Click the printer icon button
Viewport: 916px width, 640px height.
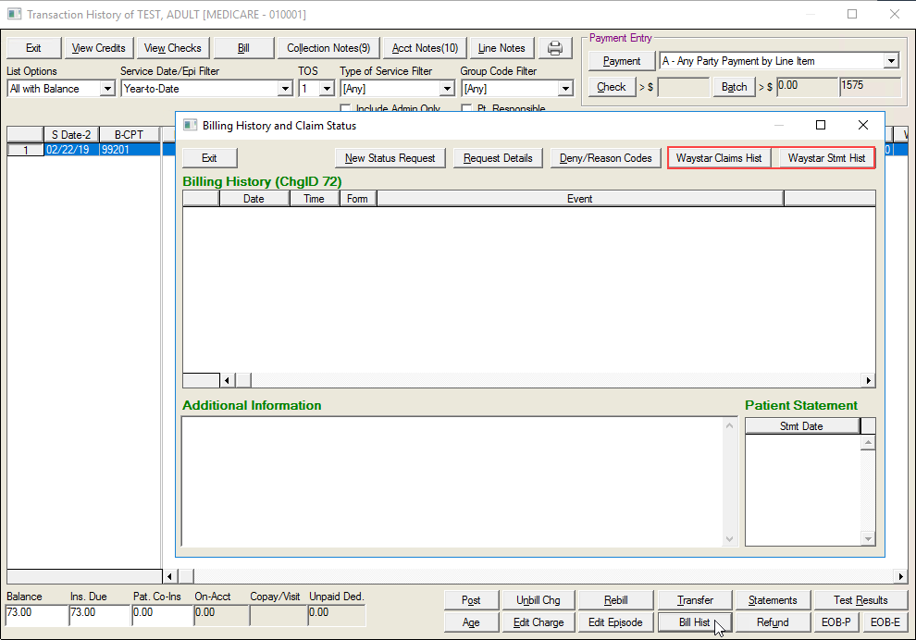coord(555,48)
